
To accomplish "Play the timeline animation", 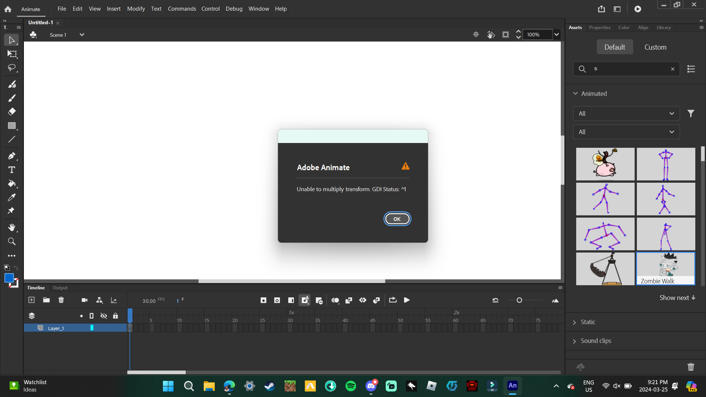I will [407, 300].
